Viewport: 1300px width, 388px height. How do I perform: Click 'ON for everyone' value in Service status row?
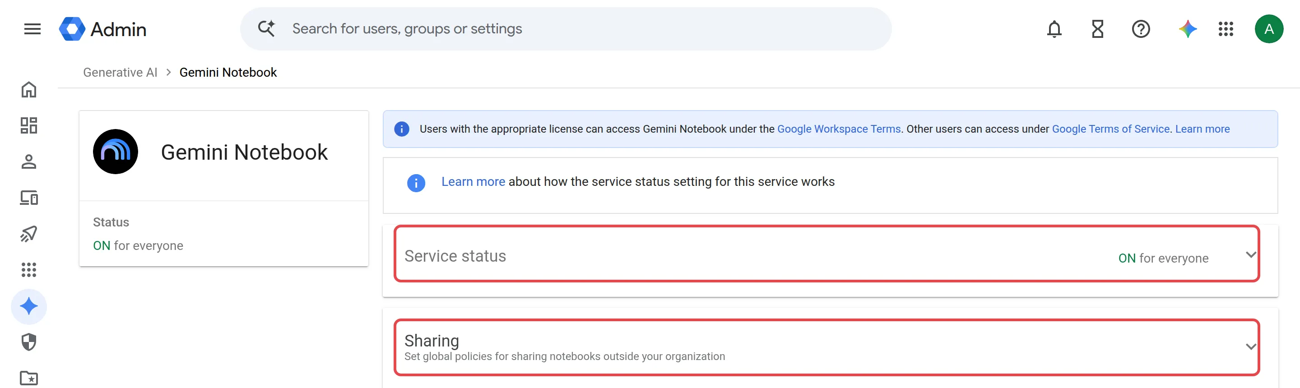point(1163,259)
